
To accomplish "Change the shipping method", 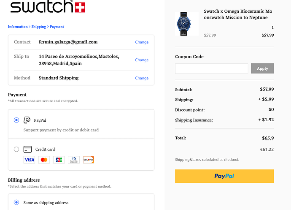I will click(x=142, y=78).
